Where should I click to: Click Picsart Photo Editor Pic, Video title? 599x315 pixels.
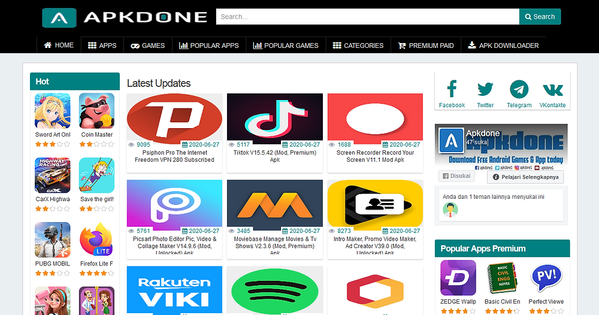point(174,245)
